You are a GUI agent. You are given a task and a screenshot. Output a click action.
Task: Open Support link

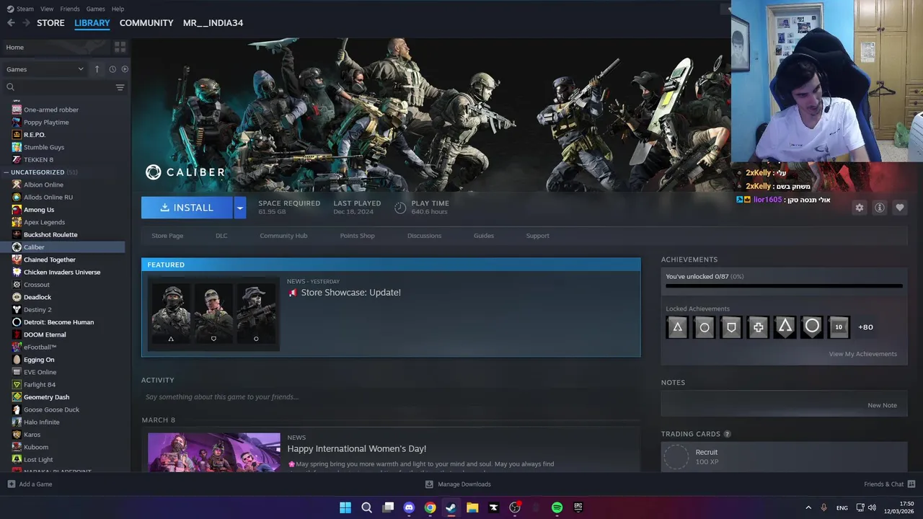(537, 236)
